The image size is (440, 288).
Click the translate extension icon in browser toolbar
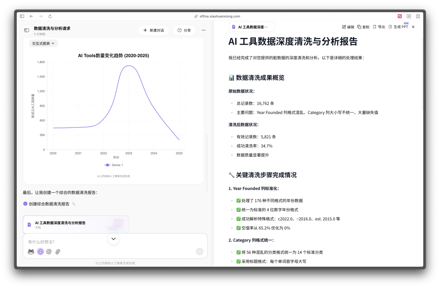pos(400,16)
